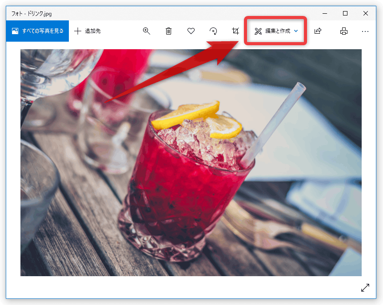Select the crop tool icon

[235, 31]
